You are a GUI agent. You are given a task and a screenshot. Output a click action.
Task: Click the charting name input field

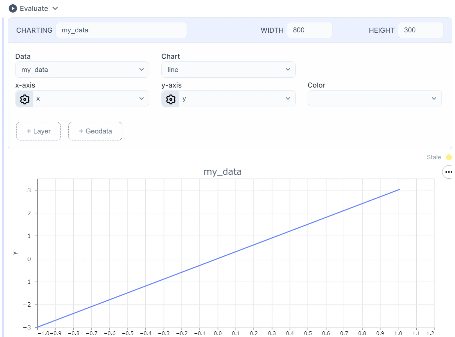tap(121, 30)
